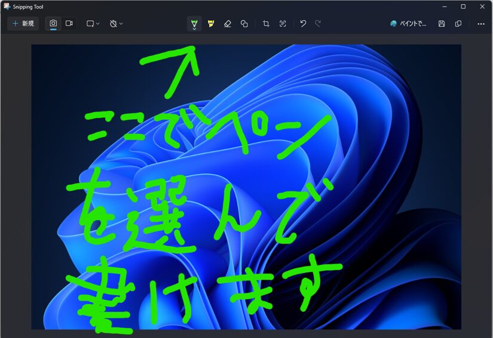Close the Snipping Tool window
The width and height of the screenshot is (493, 338).
click(x=482, y=7)
